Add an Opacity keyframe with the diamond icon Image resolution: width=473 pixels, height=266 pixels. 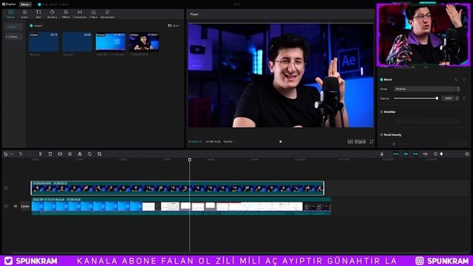pyautogui.click(x=464, y=98)
